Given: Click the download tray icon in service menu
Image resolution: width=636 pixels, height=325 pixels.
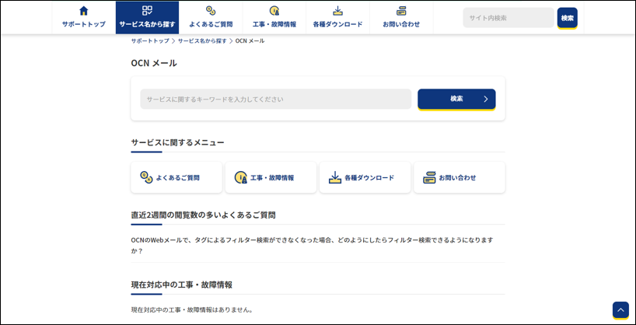Looking at the screenshot, I should pos(334,177).
